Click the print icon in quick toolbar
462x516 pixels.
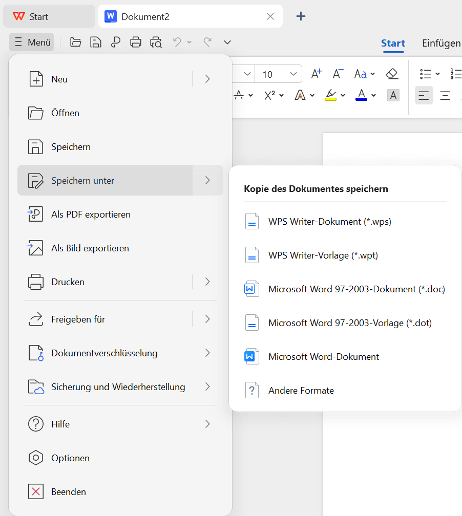(x=136, y=42)
